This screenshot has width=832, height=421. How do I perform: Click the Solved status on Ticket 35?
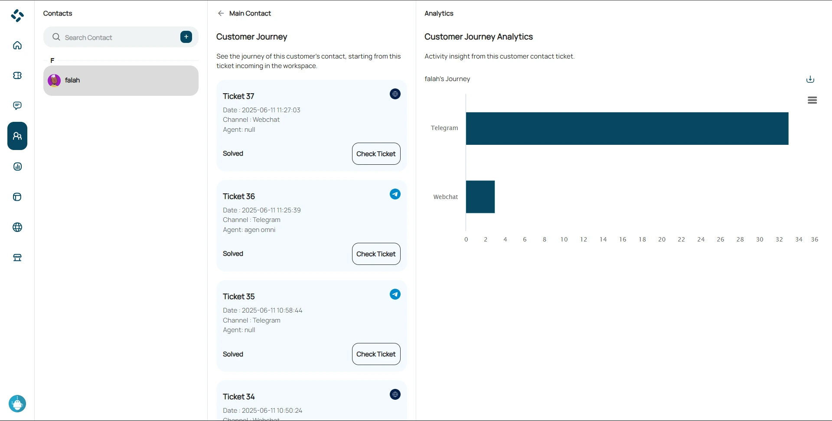pos(233,354)
